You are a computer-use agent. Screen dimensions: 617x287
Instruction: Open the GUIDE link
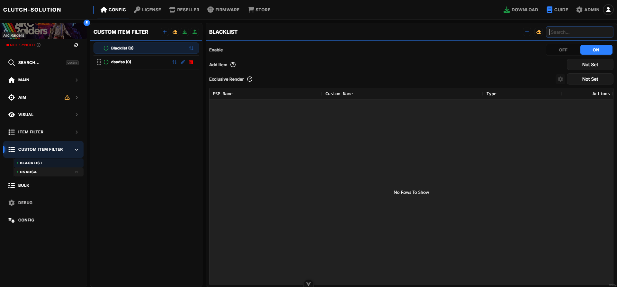pyautogui.click(x=557, y=10)
